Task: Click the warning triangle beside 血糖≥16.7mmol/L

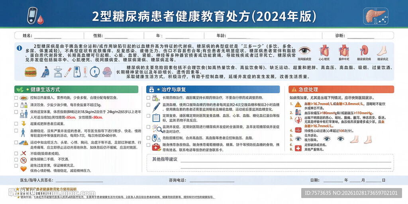Action: [x=298, y=104]
